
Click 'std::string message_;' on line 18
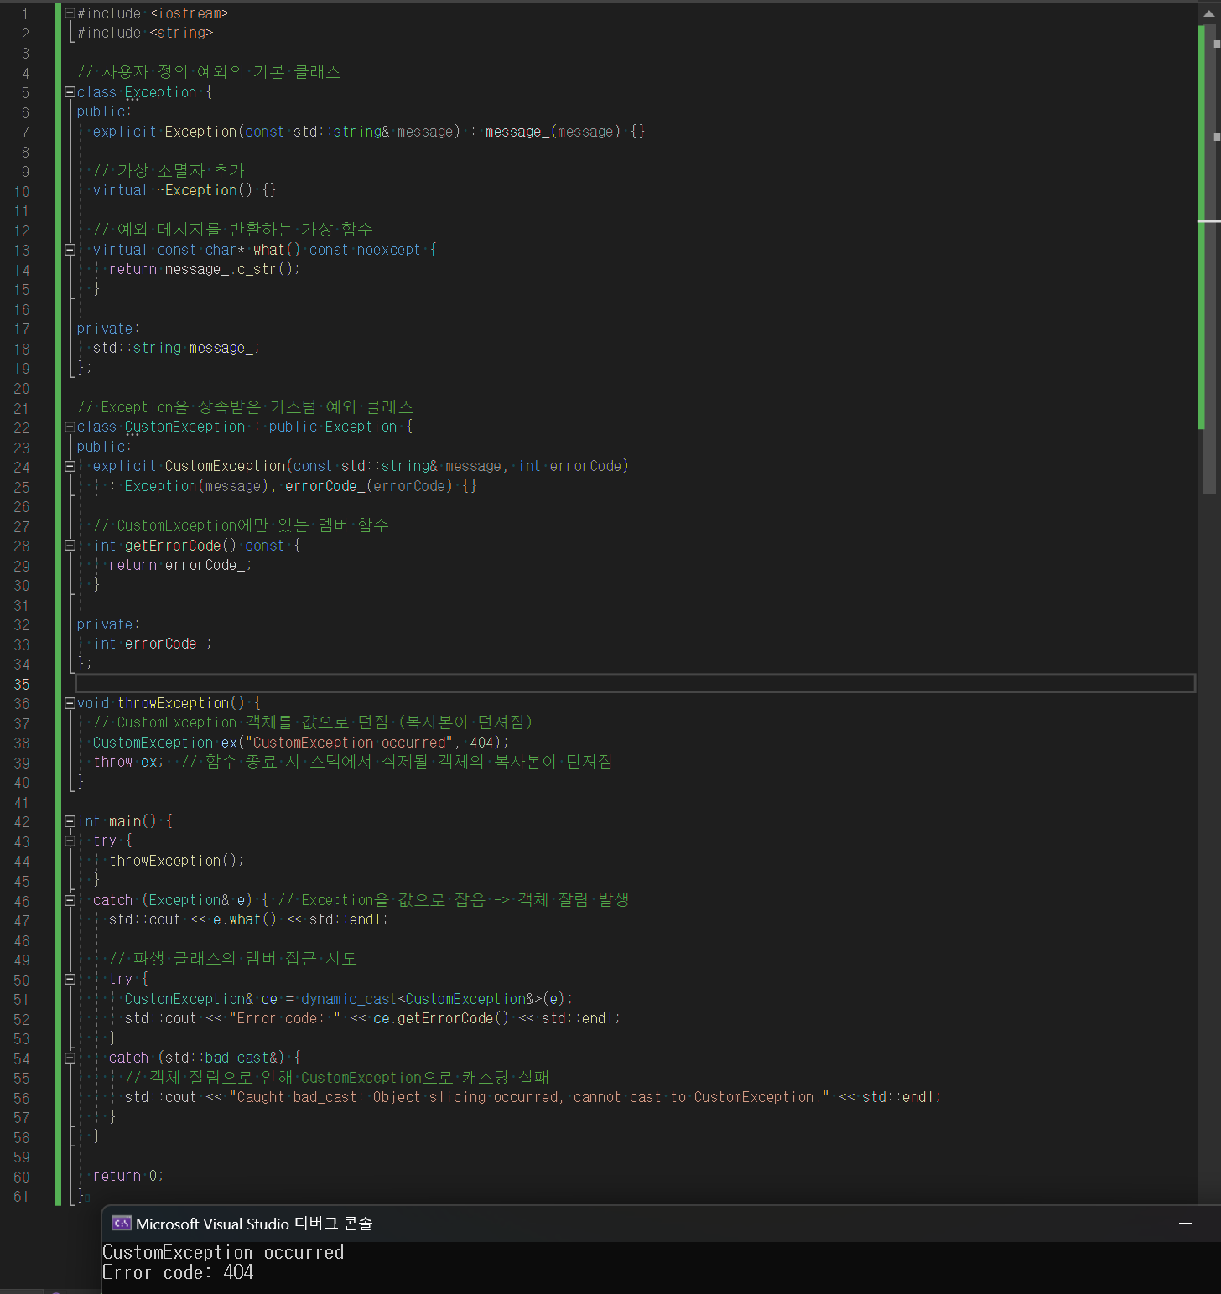point(176,348)
